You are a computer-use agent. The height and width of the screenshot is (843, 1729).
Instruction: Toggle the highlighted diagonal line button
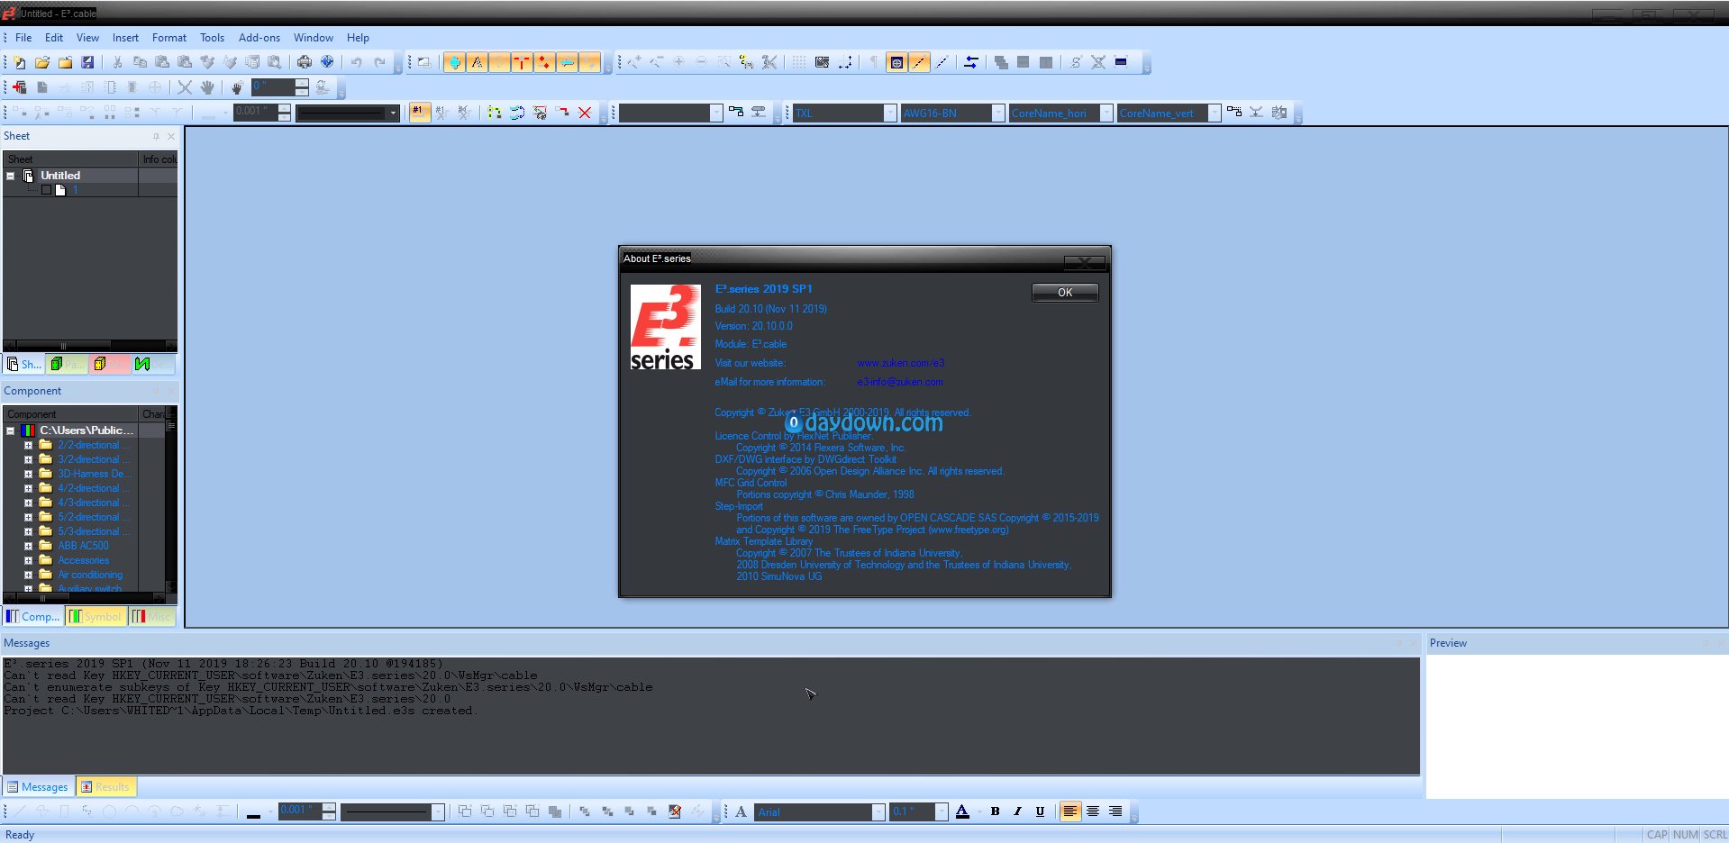pos(919,62)
